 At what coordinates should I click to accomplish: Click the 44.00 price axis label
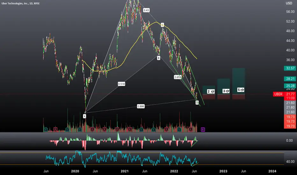pyautogui.click(x=290, y=41)
